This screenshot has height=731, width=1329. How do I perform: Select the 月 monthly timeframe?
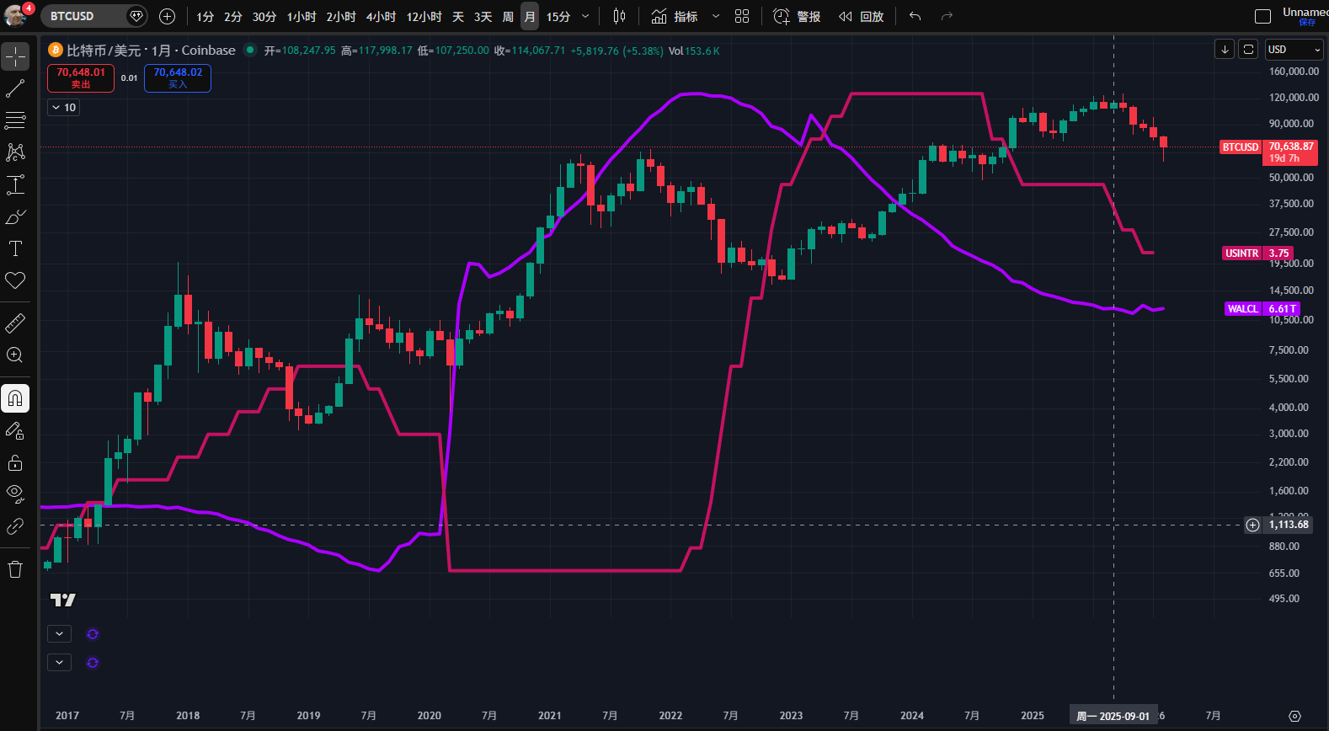coord(530,17)
